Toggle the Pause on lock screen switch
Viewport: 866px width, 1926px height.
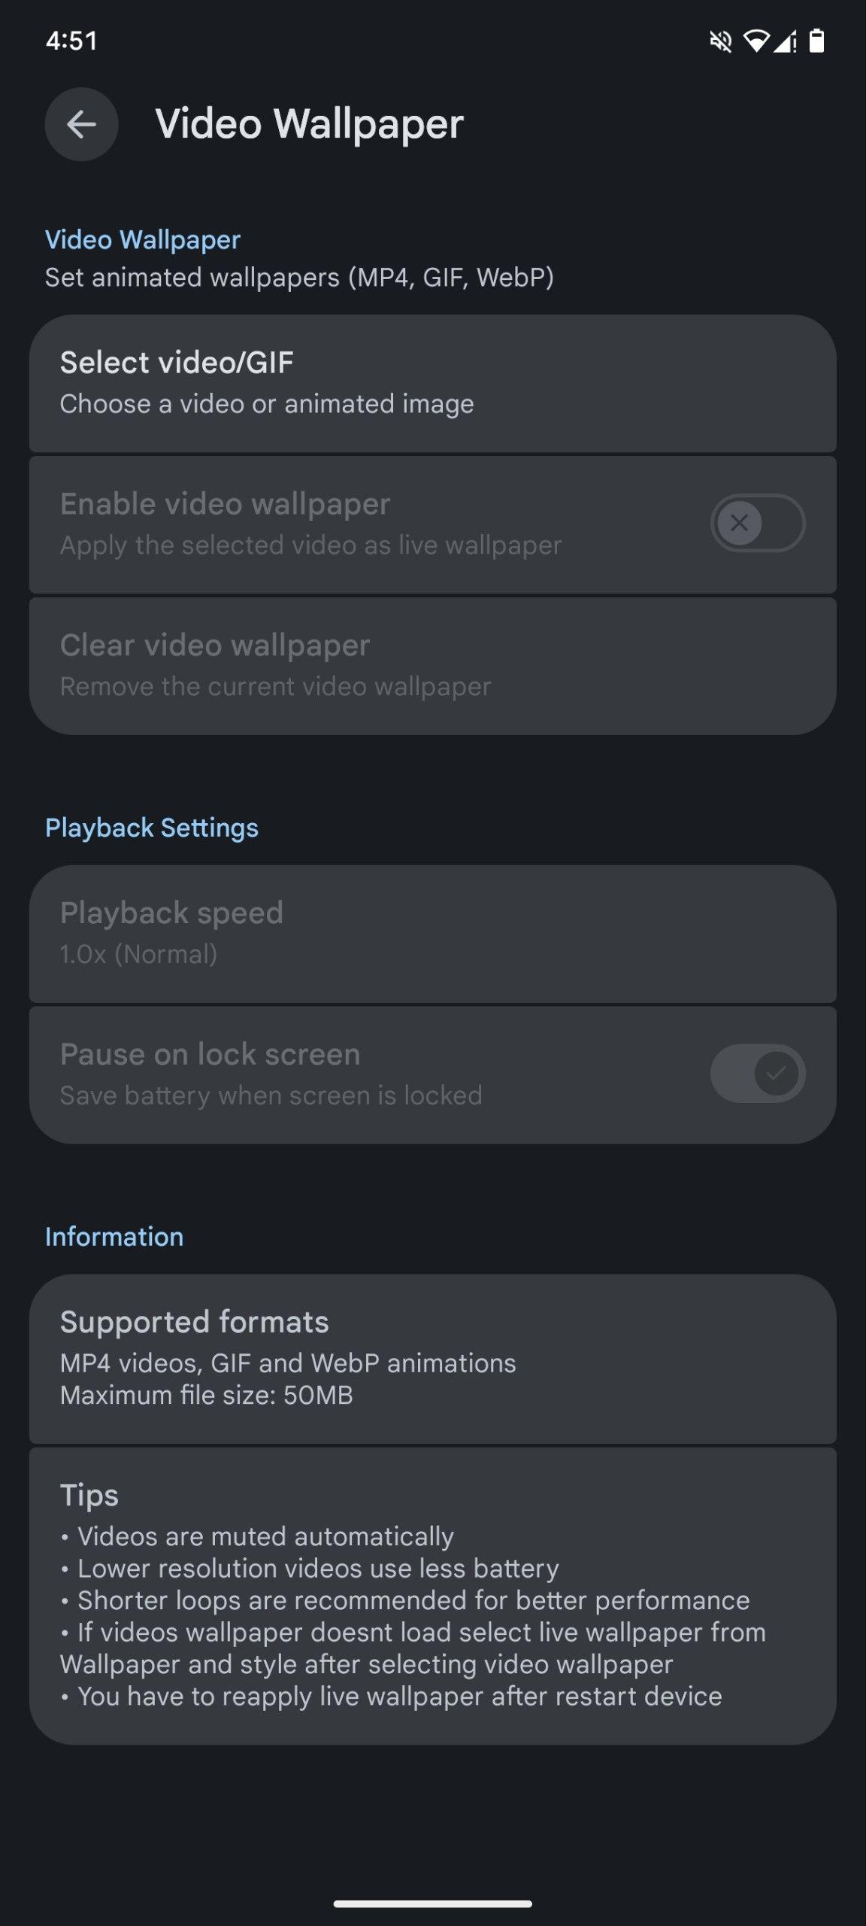coord(757,1074)
